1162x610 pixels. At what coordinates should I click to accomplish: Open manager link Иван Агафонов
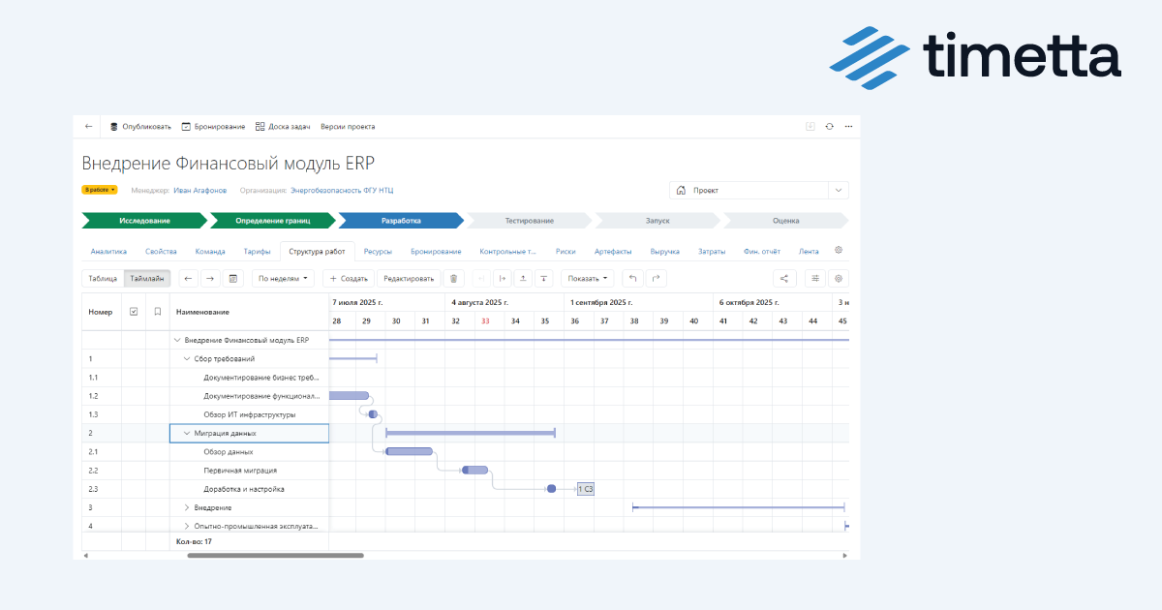click(x=200, y=191)
